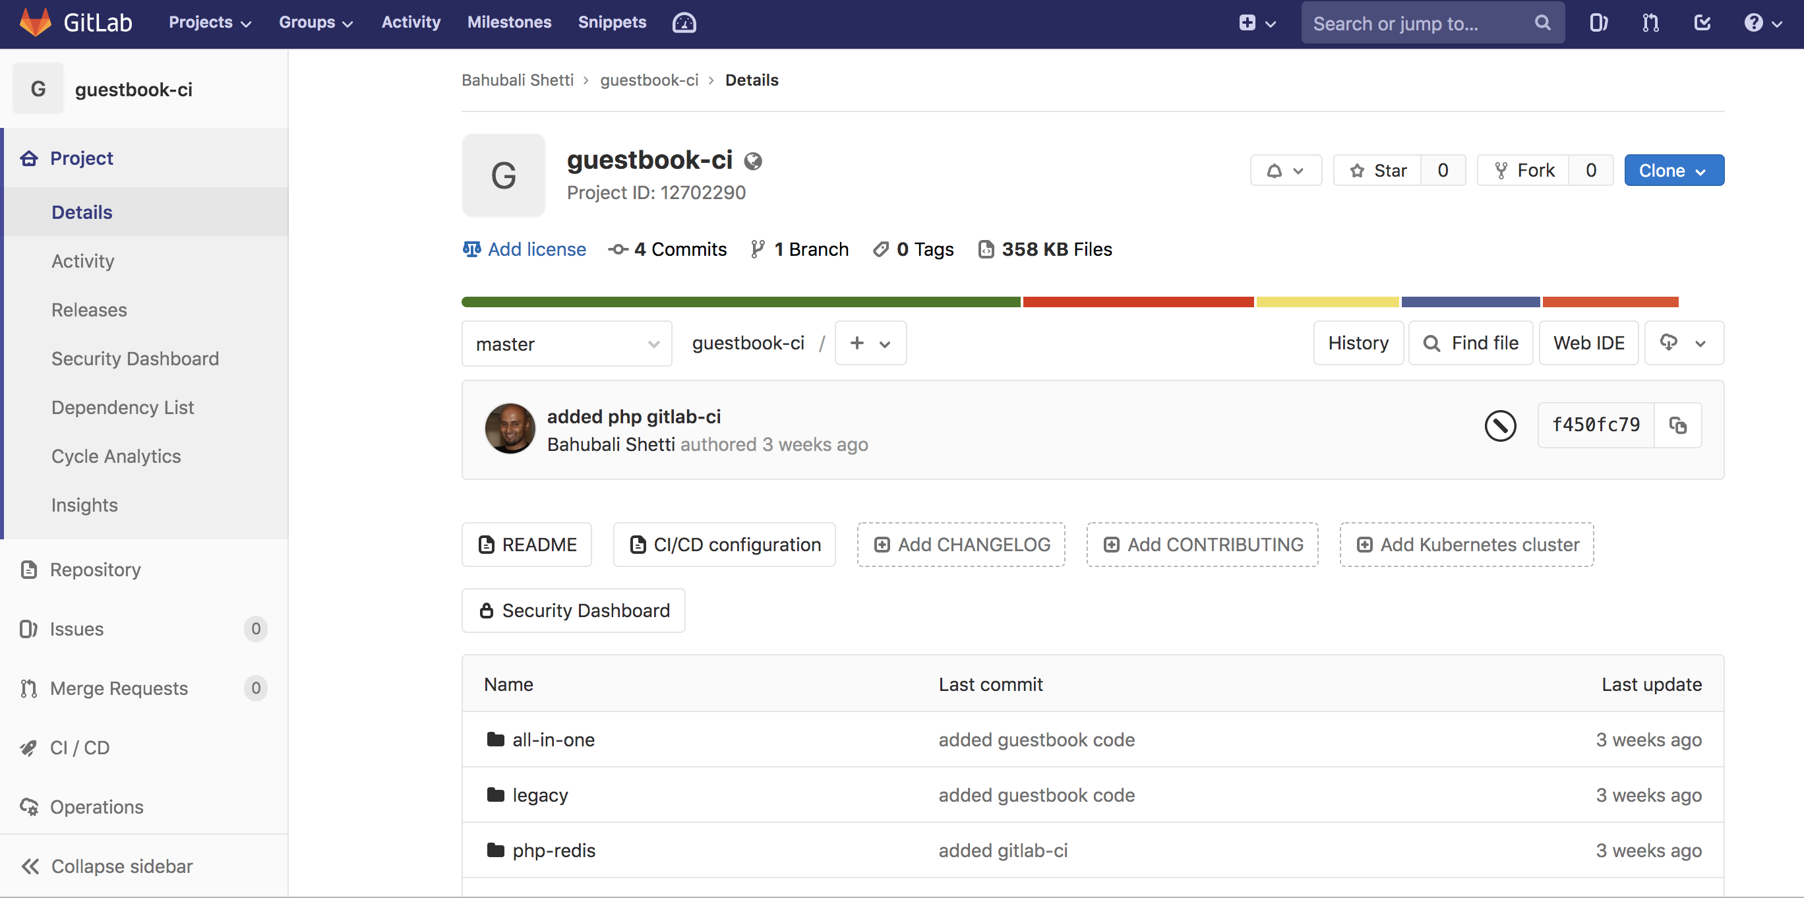Click guestbook-ci breadcrumb link
The image size is (1804, 898).
coord(649,80)
